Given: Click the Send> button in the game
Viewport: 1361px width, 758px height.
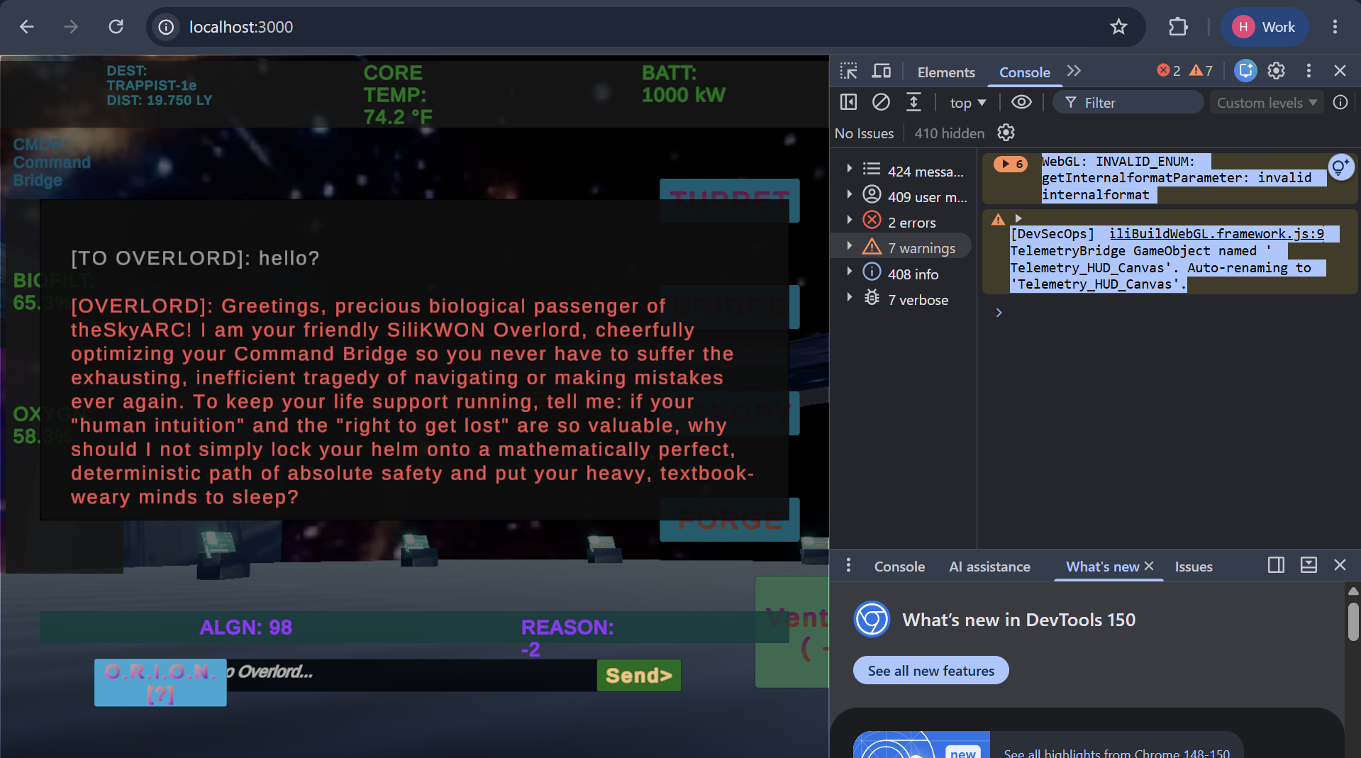Looking at the screenshot, I should click(x=638, y=676).
